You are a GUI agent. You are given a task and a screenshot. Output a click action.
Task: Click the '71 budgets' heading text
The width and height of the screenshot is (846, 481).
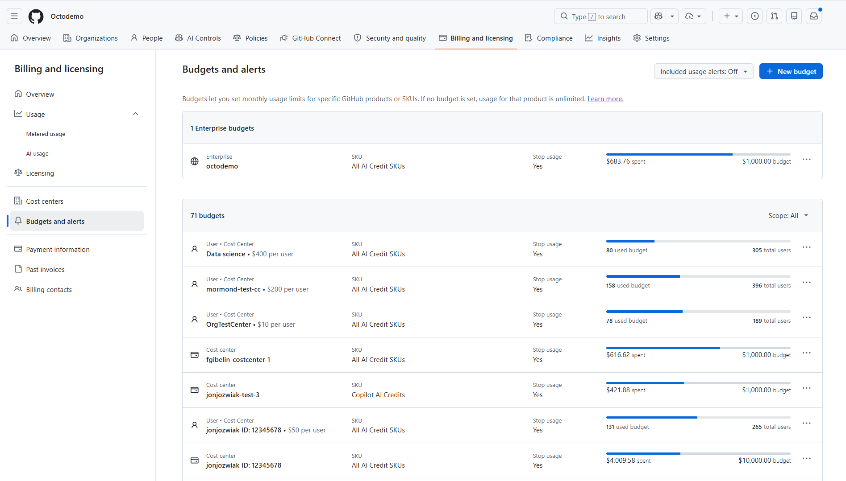pyautogui.click(x=208, y=216)
